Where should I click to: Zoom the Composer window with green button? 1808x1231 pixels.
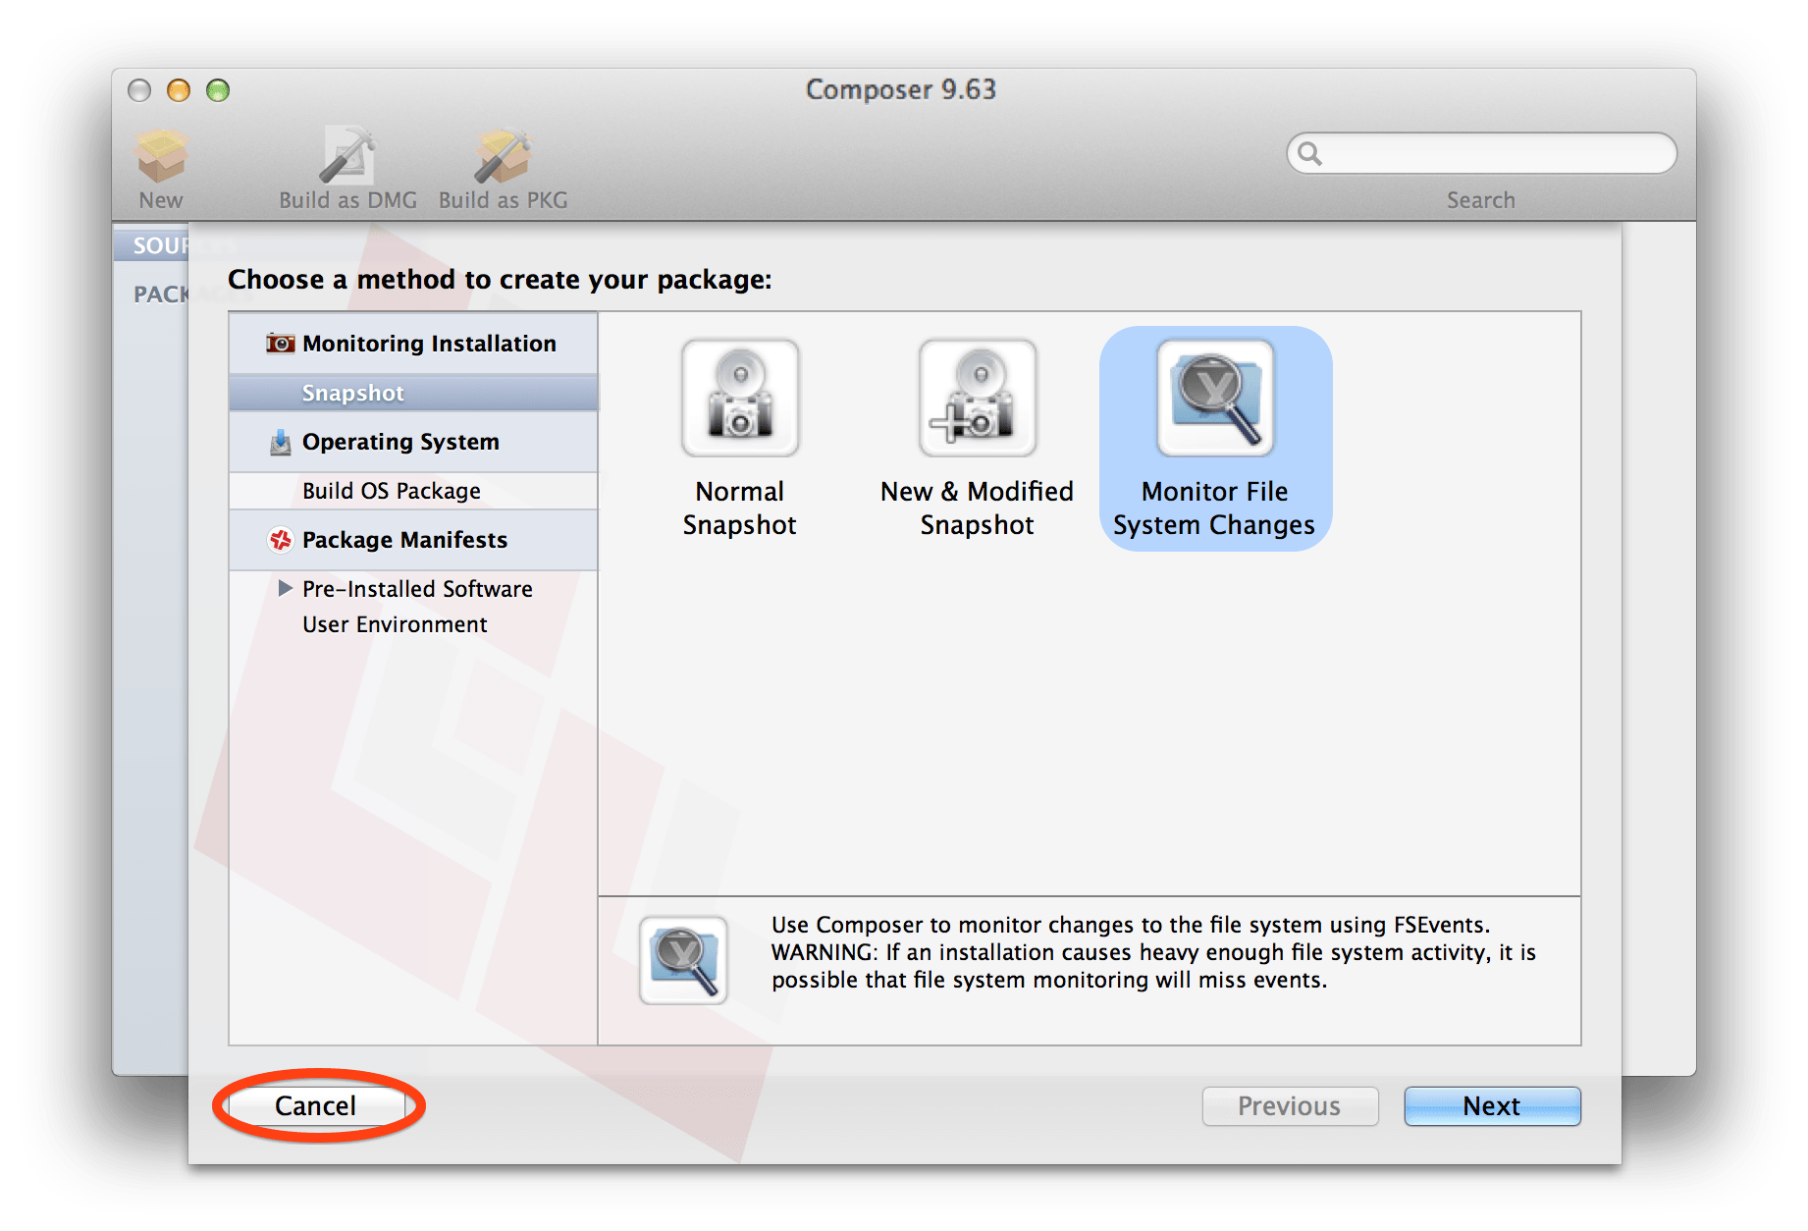point(218,90)
